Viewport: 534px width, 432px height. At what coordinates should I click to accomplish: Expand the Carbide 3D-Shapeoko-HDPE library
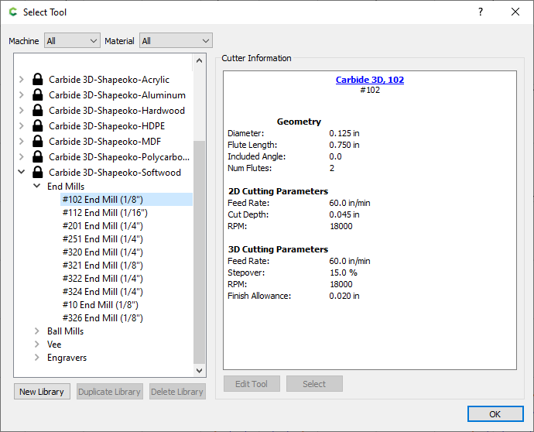click(x=22, y=126)
